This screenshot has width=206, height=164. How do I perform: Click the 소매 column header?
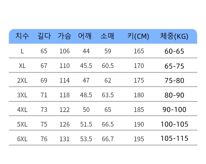107,36
